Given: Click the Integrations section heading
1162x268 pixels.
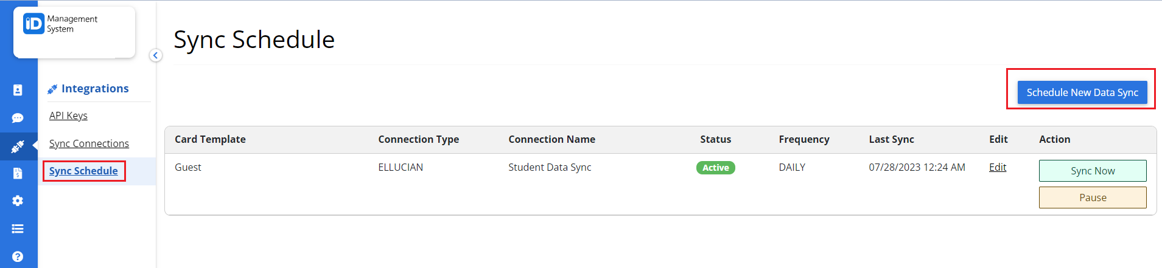Looking at the screenshot, I should (x=95, y=89).
